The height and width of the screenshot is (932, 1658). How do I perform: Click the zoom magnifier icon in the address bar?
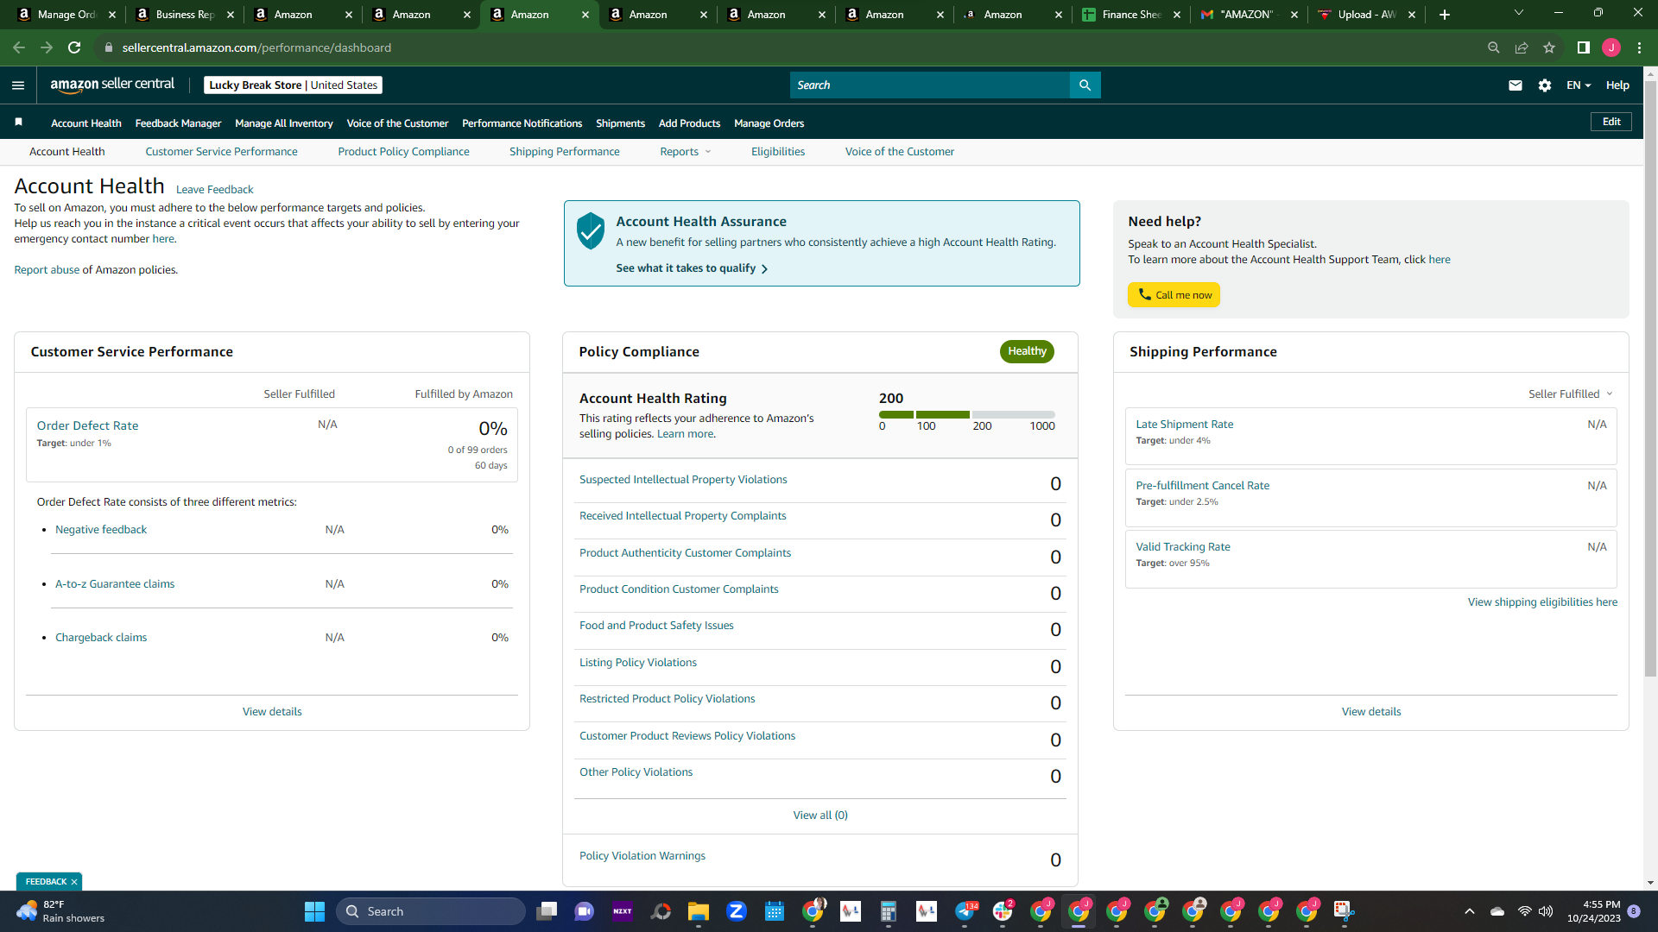[x=1494, y=47]
